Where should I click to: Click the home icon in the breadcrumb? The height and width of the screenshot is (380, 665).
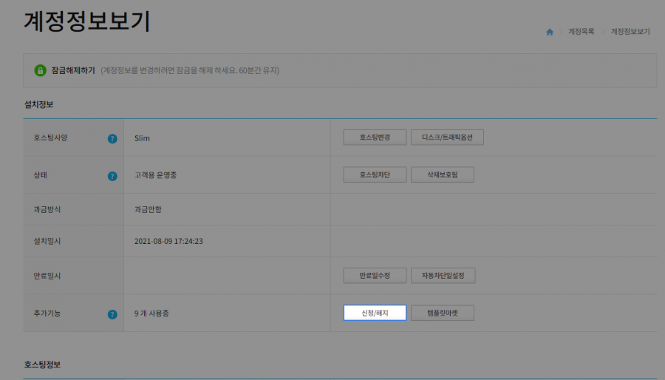(x=549, y=33)
